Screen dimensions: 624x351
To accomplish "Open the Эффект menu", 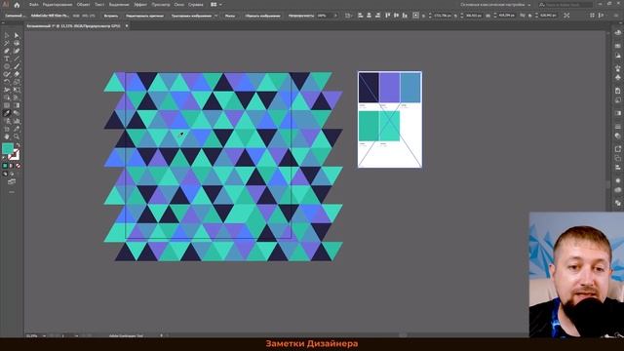I will pos(140,5).
